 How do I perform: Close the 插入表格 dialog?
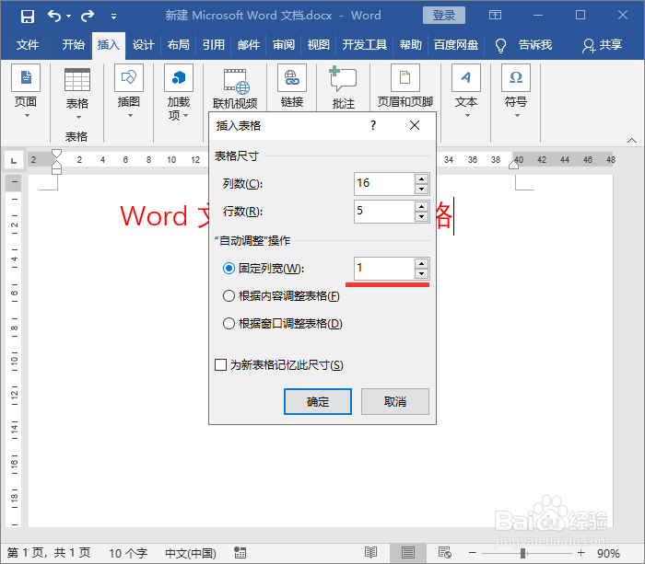[415, 125]
